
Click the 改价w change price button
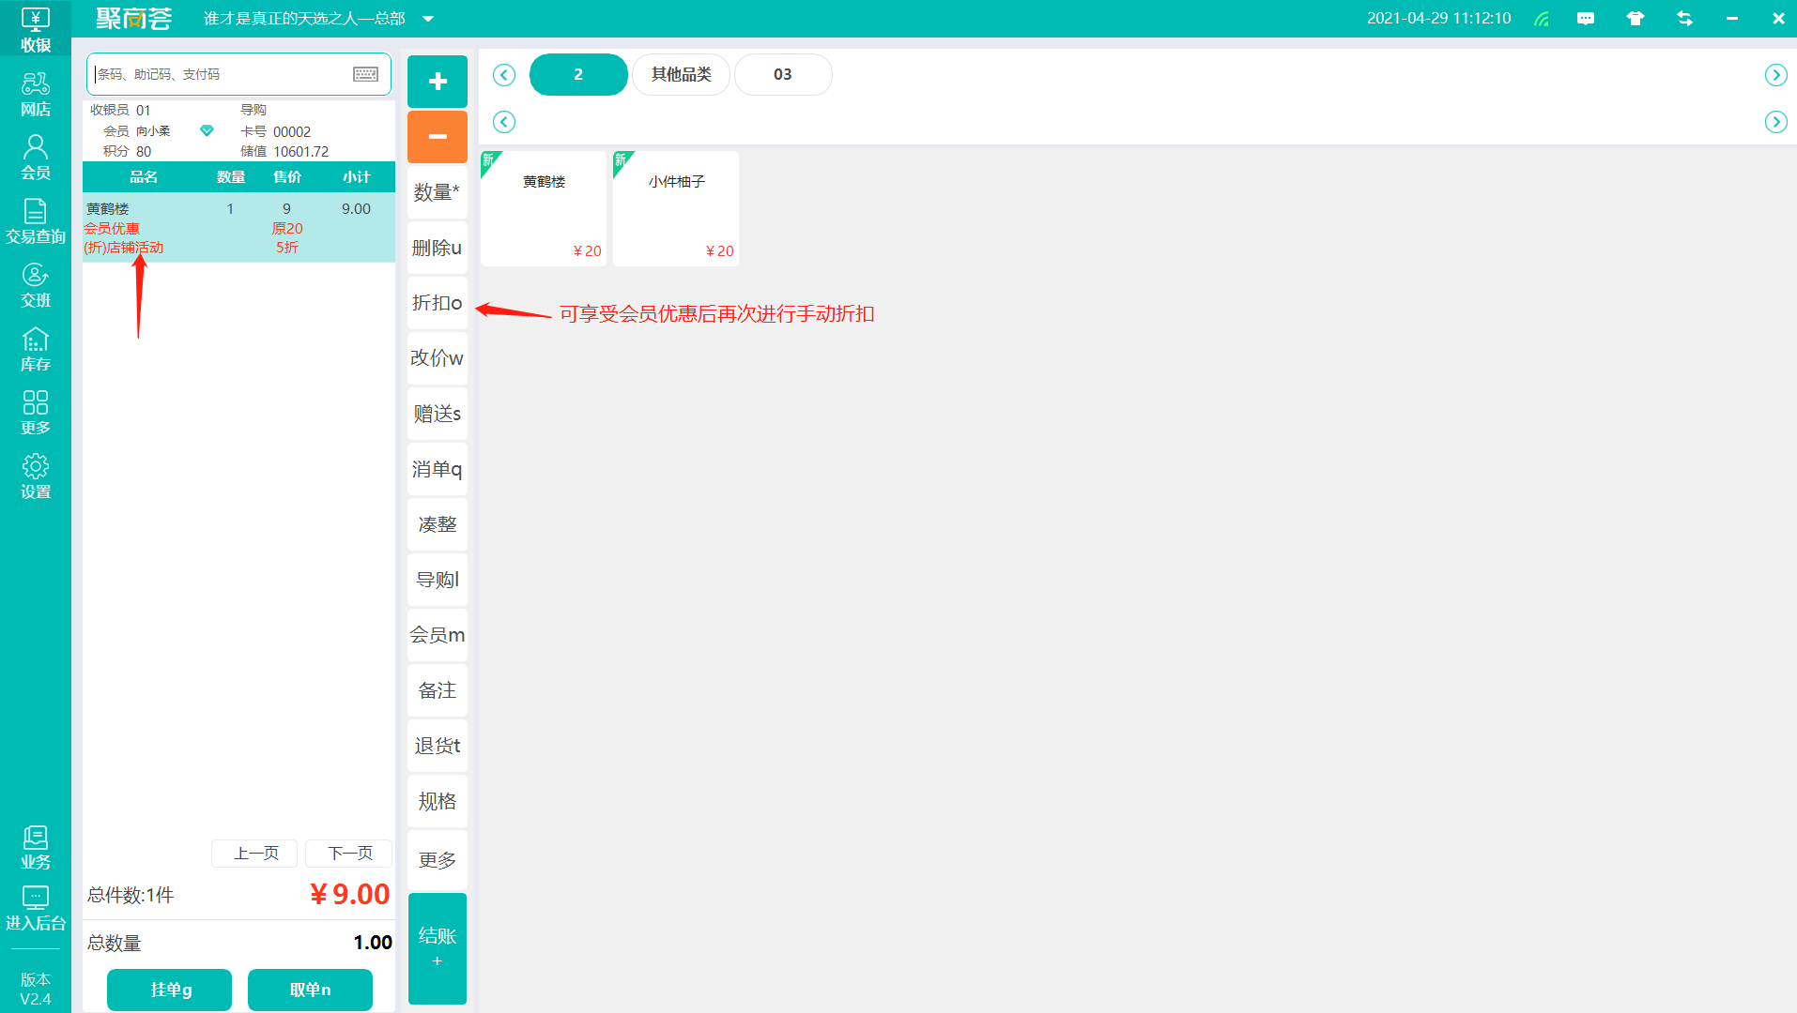(438, 358)
